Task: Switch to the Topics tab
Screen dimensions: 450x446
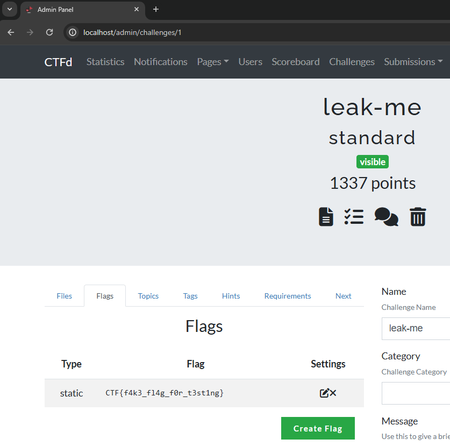Action: 148,296
